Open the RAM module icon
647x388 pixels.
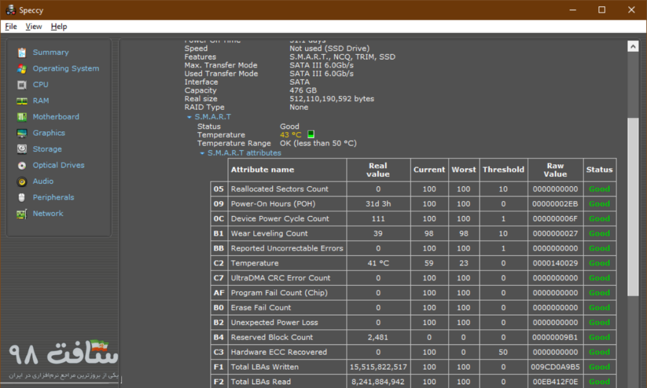[22, 100]
